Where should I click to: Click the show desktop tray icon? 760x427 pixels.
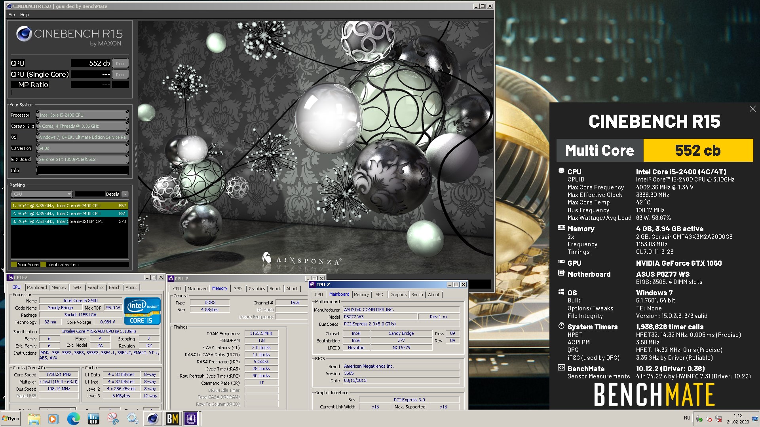tap(756, 419)
